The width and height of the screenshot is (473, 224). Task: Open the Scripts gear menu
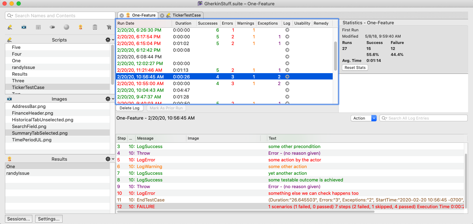coord(109,40)
